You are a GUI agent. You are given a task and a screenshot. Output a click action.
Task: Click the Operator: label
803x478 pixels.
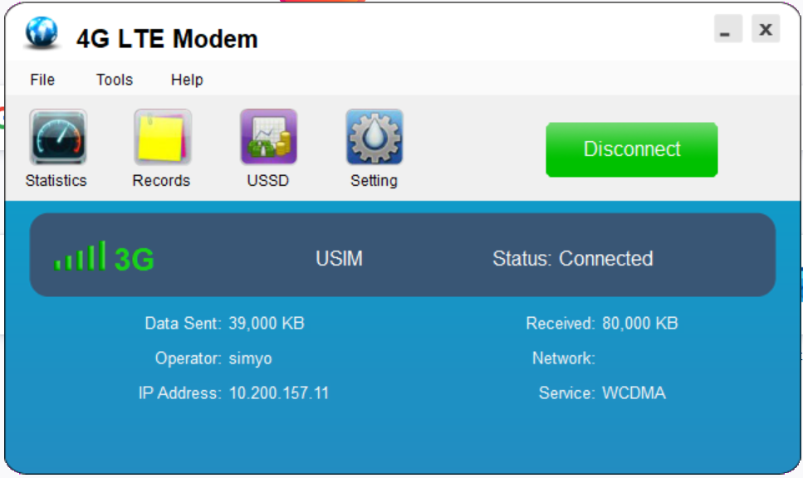[188, 358]
